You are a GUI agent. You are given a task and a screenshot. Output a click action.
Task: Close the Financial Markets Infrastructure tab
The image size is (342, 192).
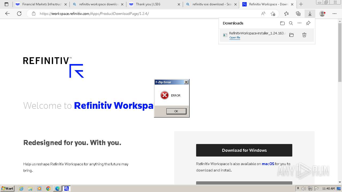66,4
